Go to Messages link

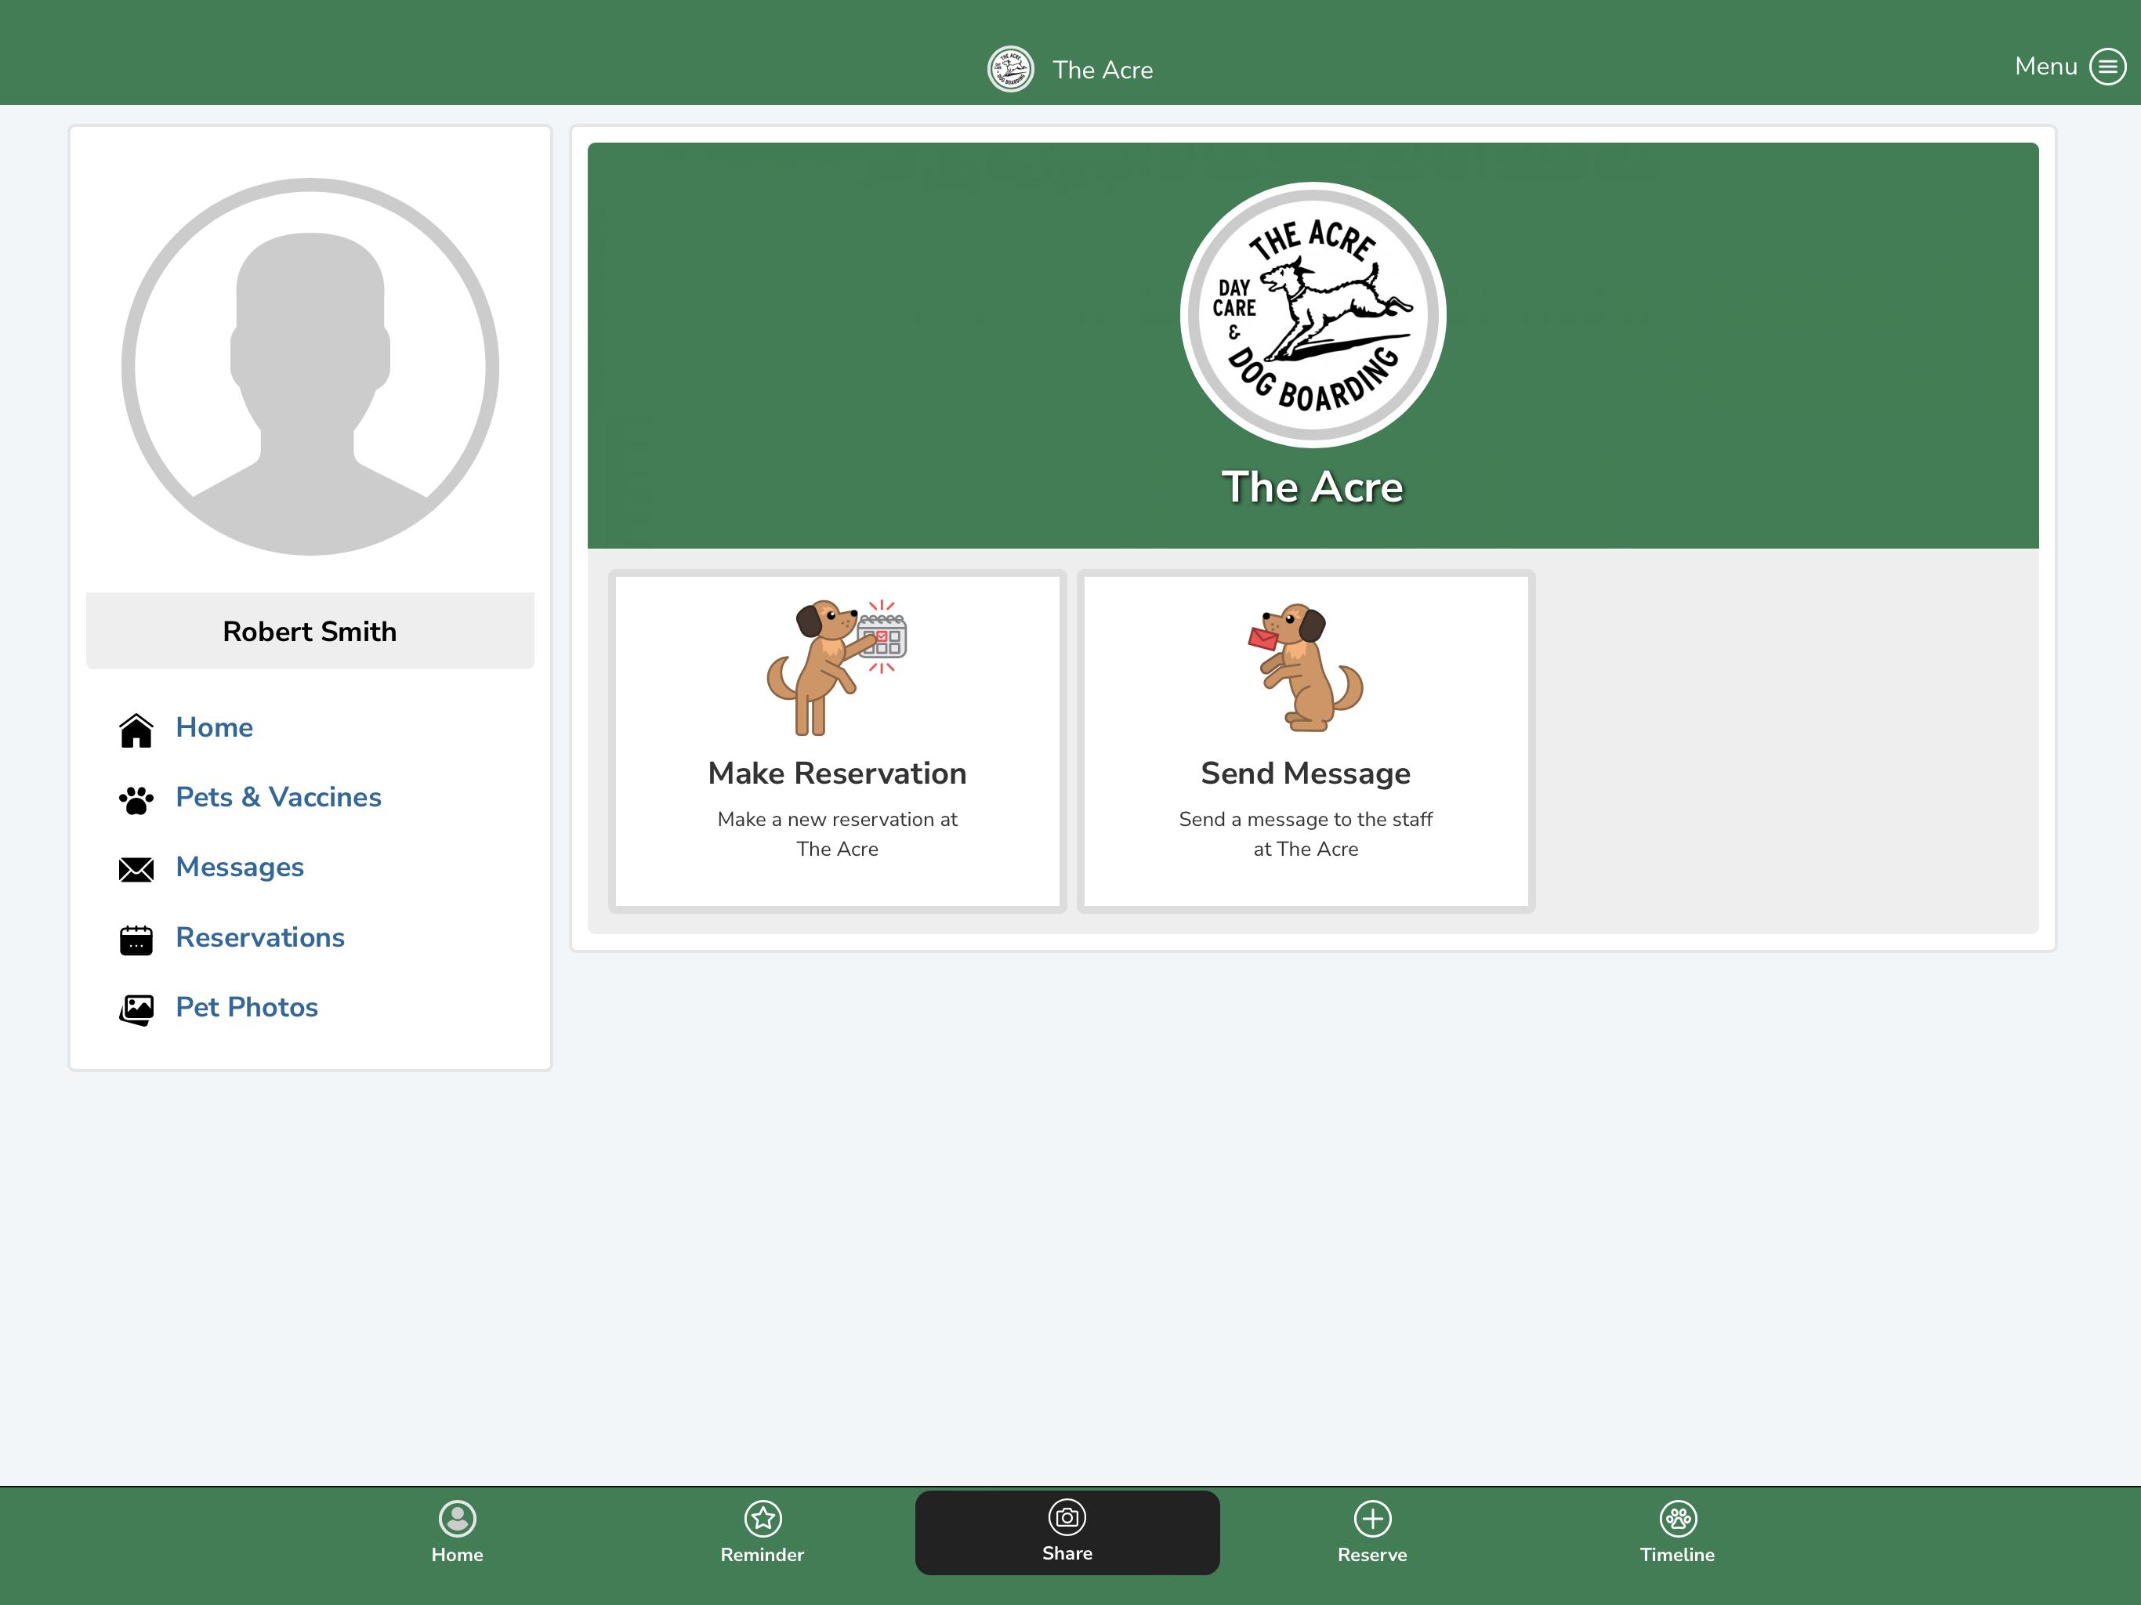coord(240,868)
